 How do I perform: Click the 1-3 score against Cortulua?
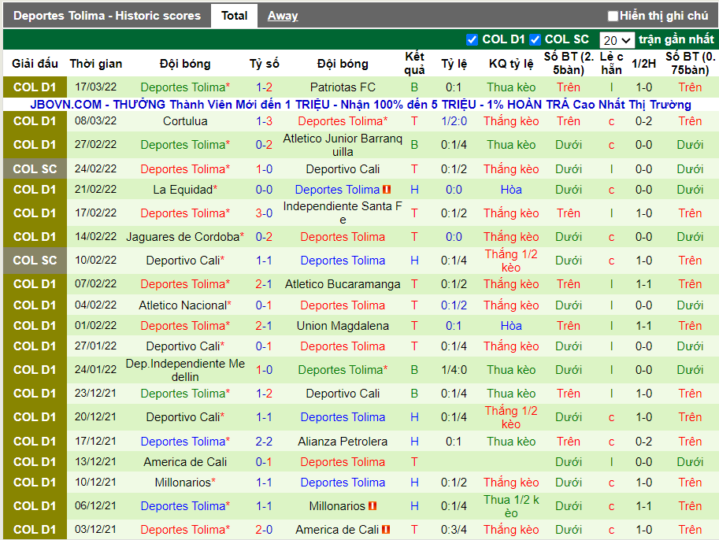pos(264,121)
